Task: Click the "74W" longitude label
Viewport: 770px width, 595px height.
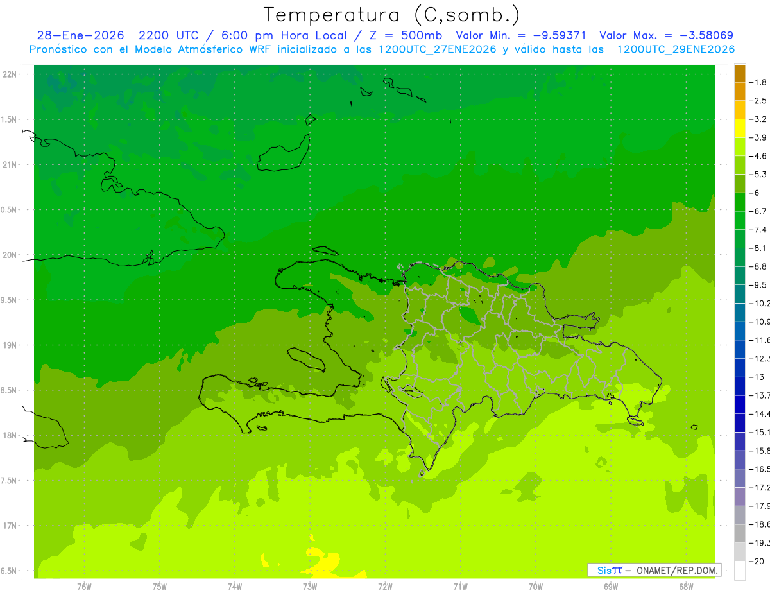Action: click(x=235, y=587)
